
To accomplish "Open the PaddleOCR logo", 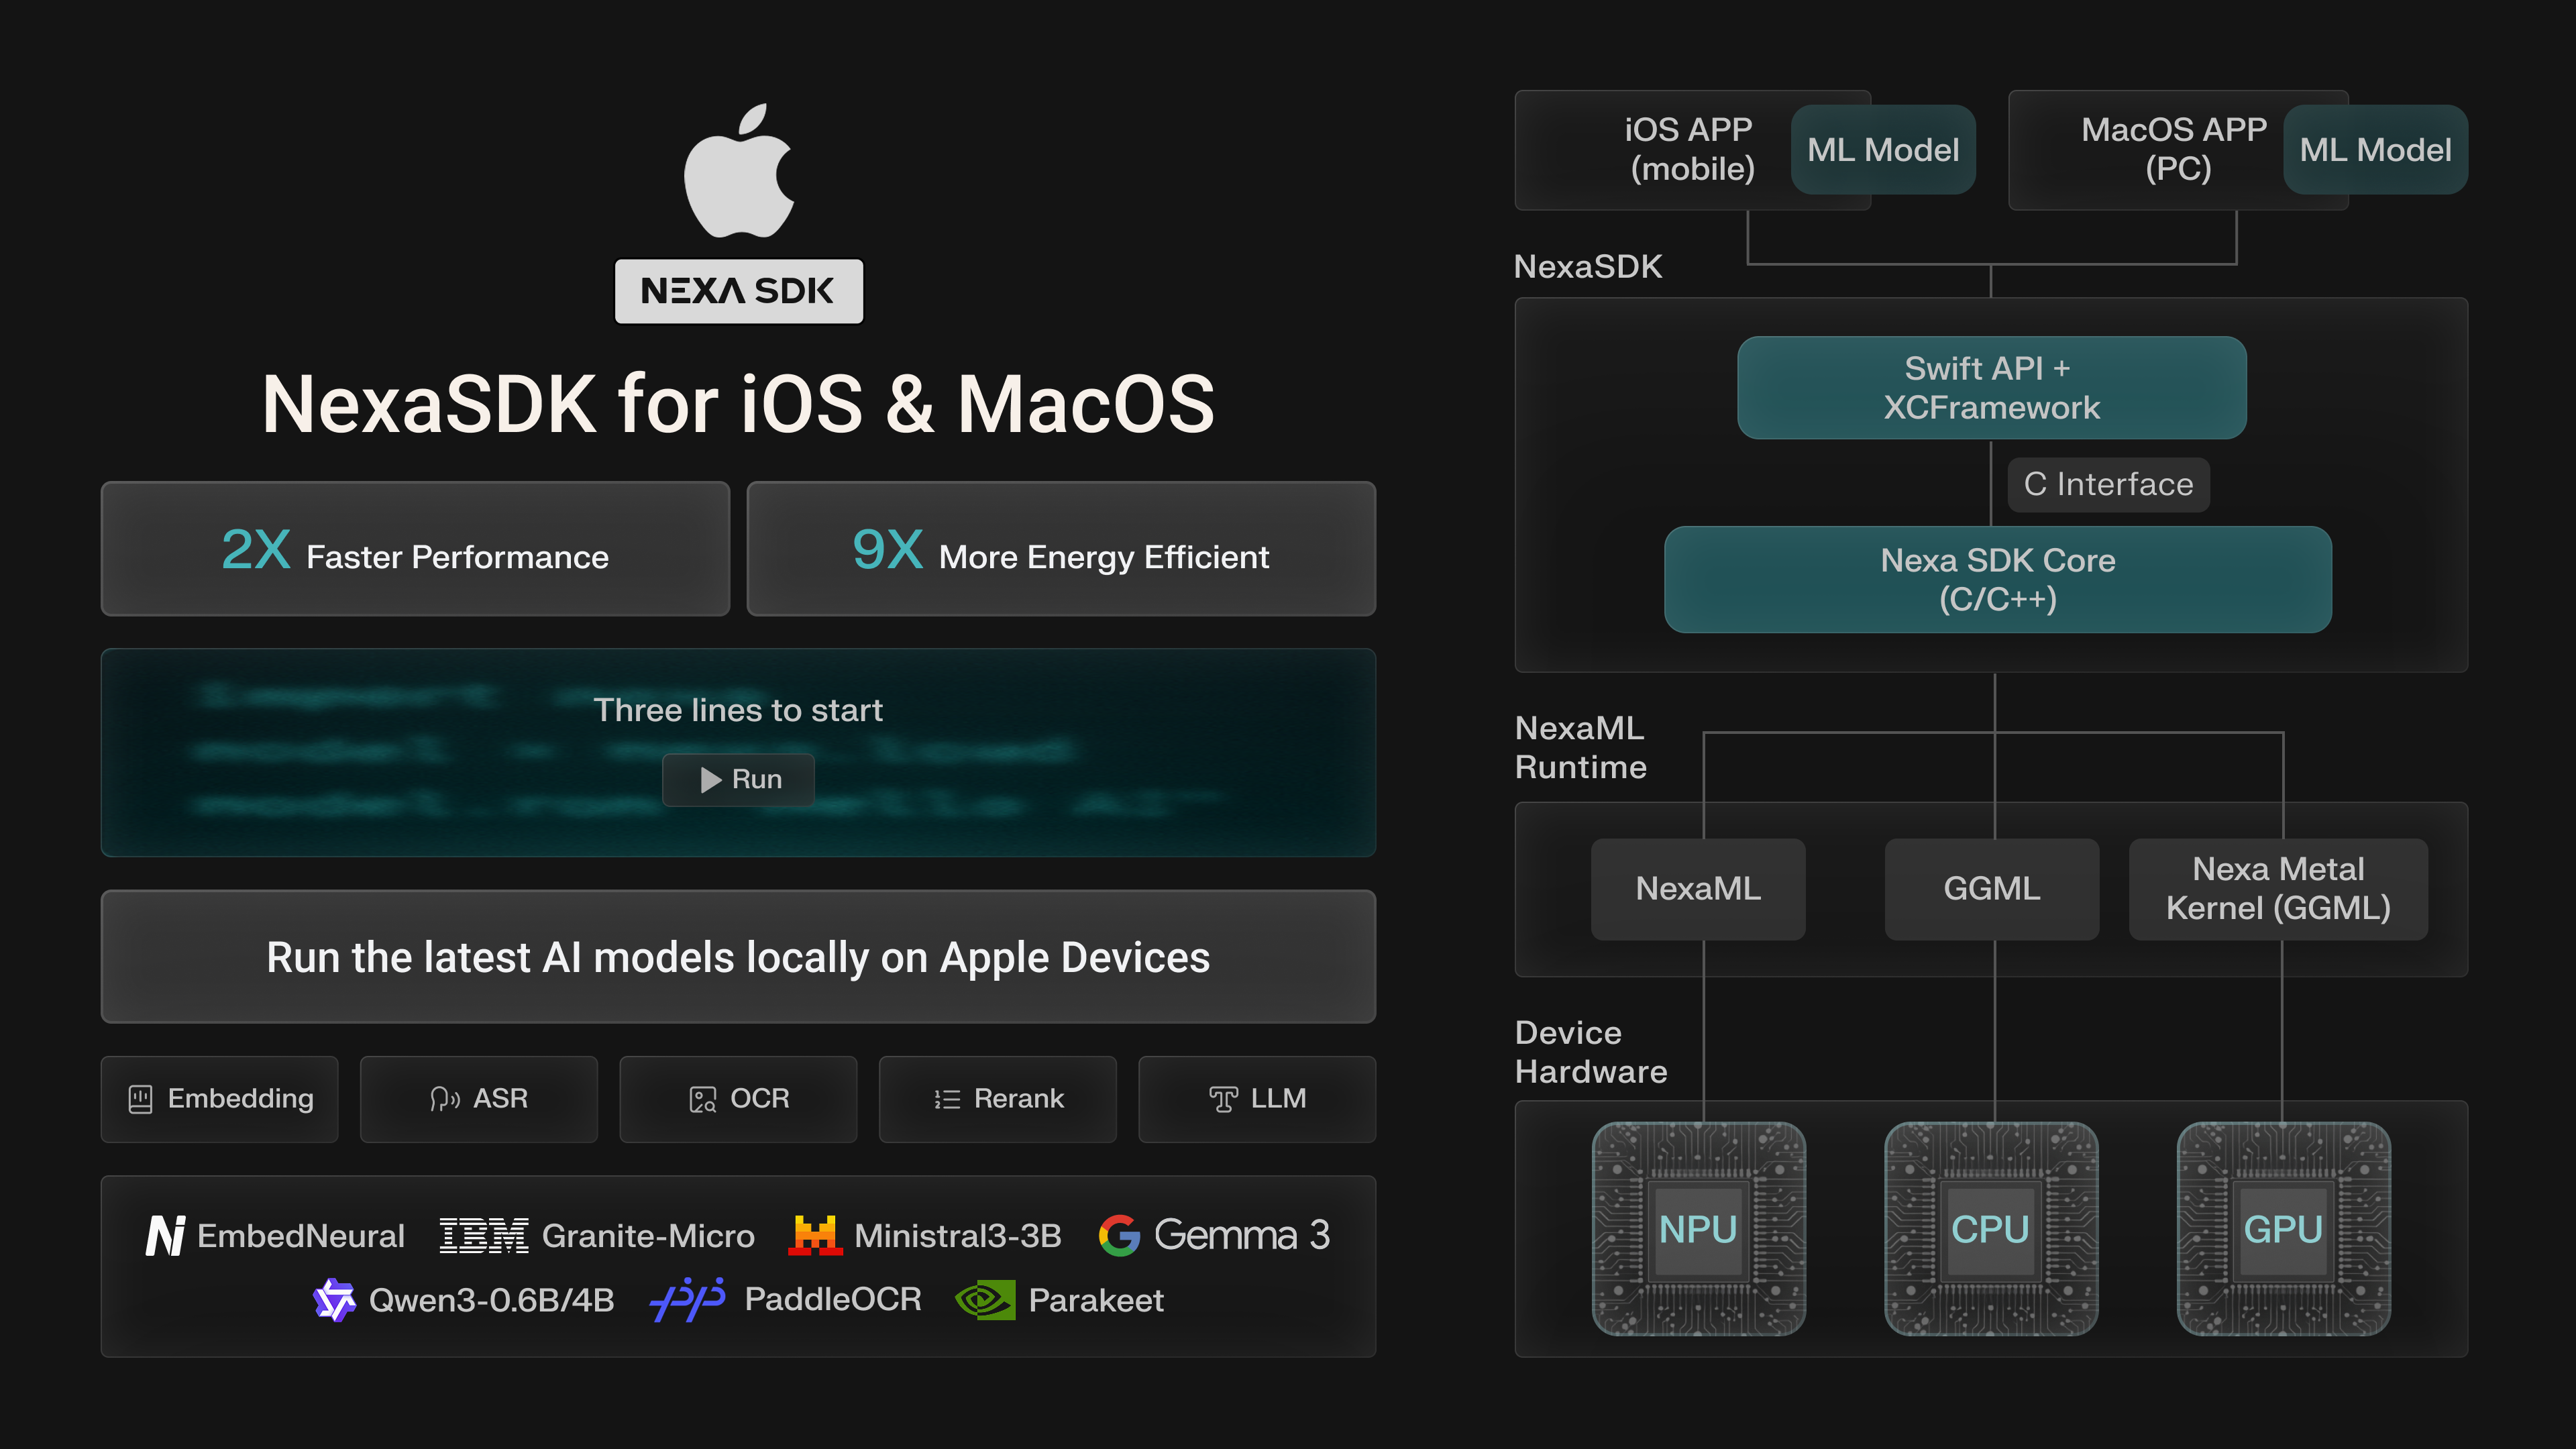I will click(688, 1299).
